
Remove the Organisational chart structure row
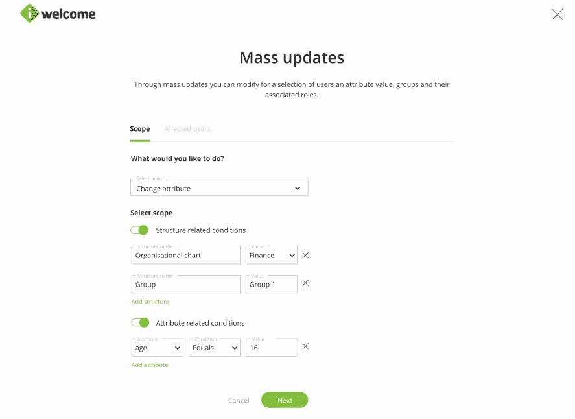pos(305,256)
